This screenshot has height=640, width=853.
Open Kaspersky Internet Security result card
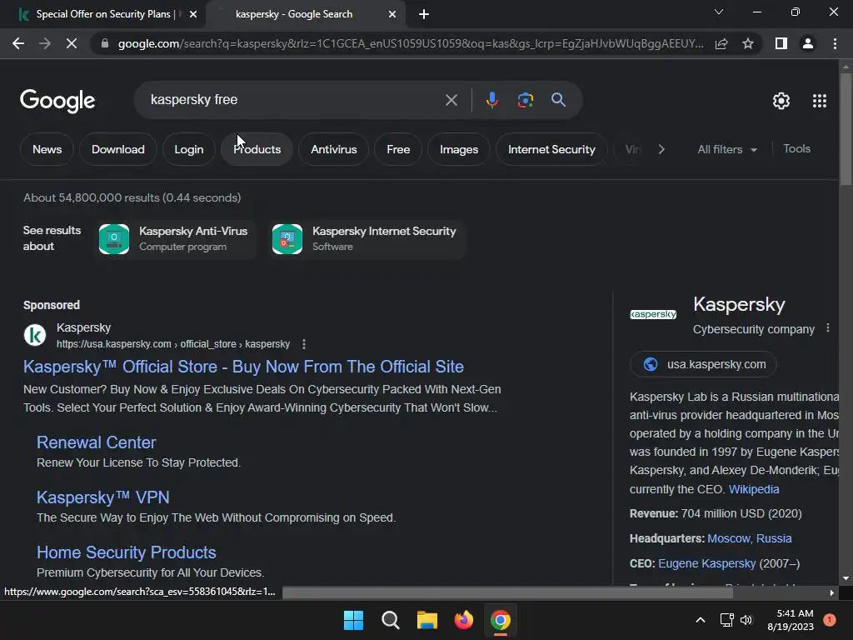pos(367,238)
